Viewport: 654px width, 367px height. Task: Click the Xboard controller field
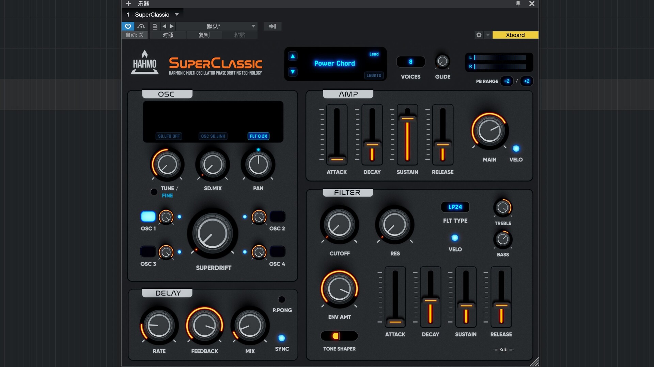pyautogui.click(x=515, y=35)
